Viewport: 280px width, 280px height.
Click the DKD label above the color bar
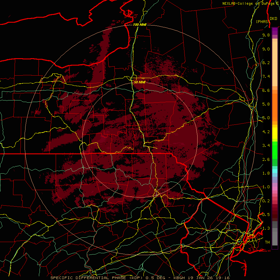273,18
